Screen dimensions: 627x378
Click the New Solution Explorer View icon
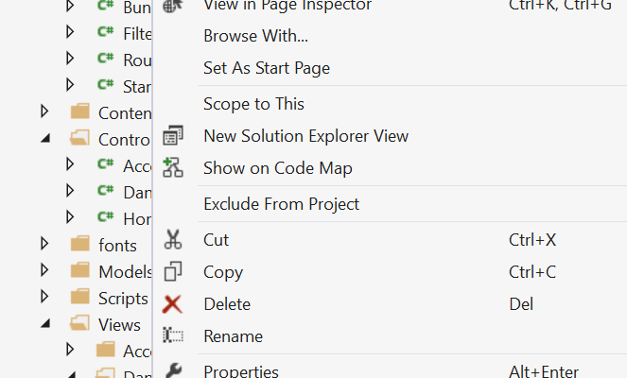pyautogui.click(x=173, y=136)
